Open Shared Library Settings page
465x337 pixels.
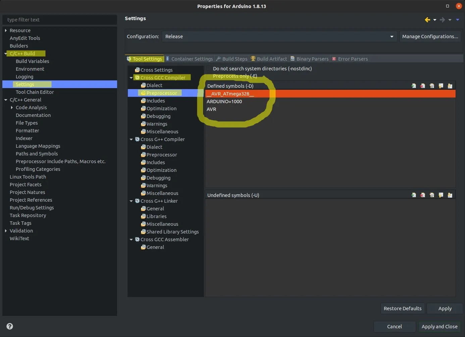[x=170, y=232]
